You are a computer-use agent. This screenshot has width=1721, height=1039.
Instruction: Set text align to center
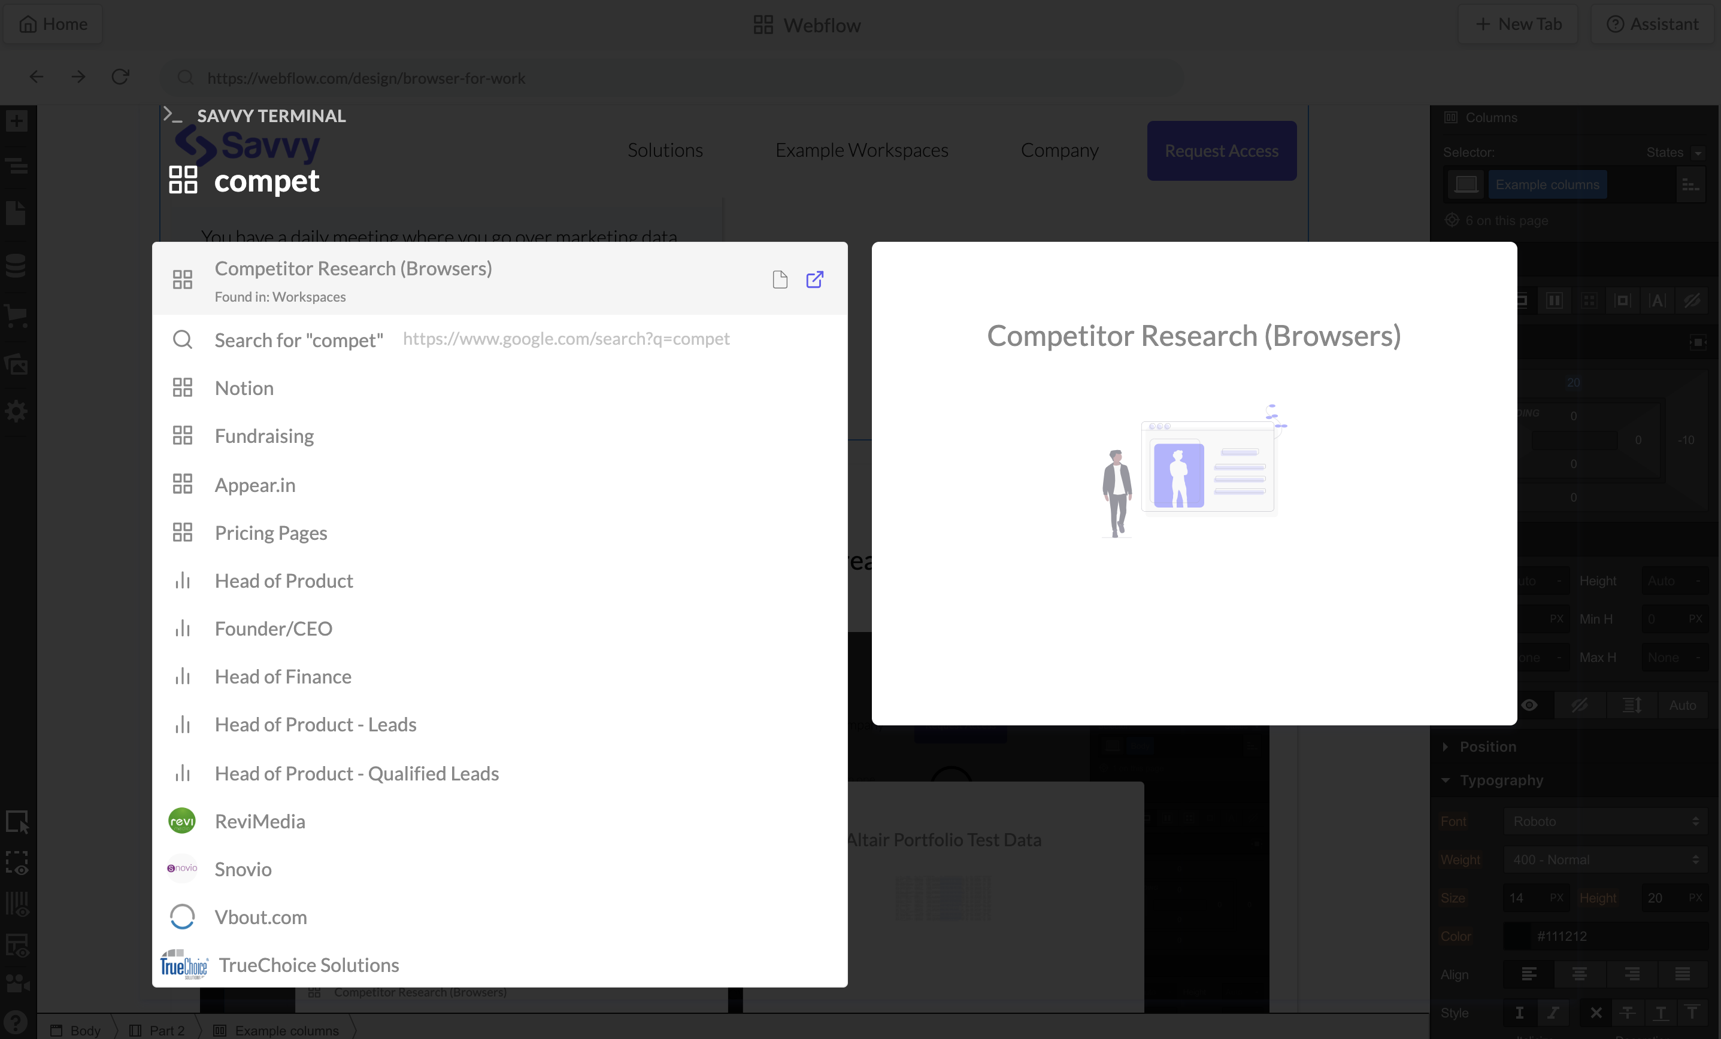(1579, 974)
